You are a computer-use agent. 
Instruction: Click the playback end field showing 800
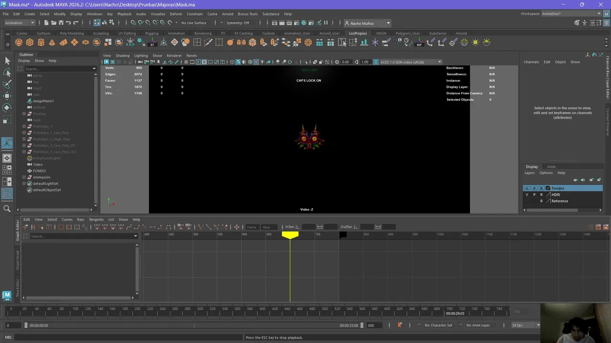[x=376, y=325]
